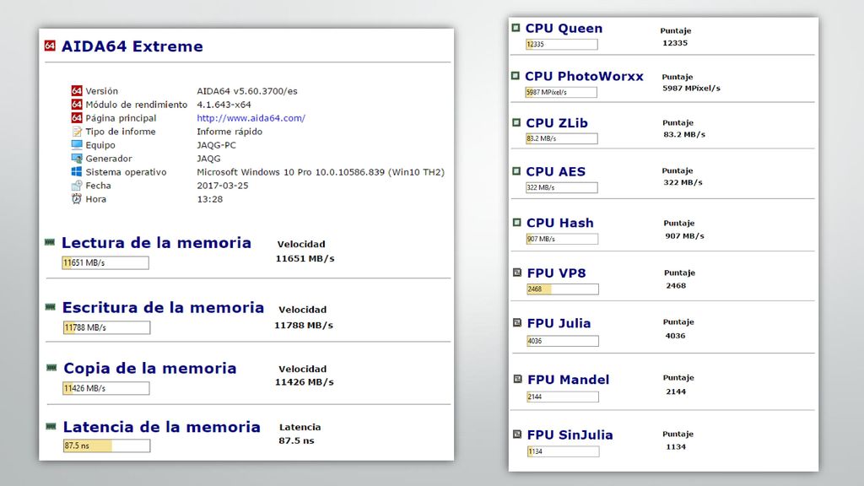
Task: Click the Latencia de la memoria heading
Action: [161, 427]
